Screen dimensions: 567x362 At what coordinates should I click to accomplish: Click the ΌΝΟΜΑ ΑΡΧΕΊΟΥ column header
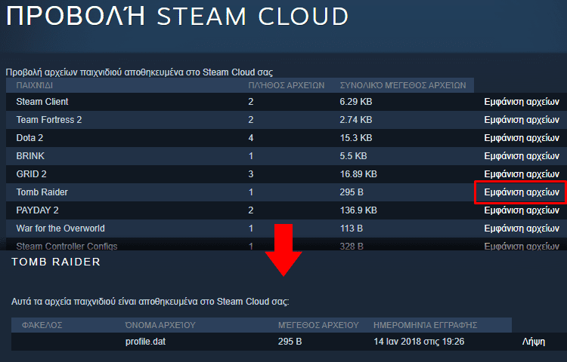[160, 325]
